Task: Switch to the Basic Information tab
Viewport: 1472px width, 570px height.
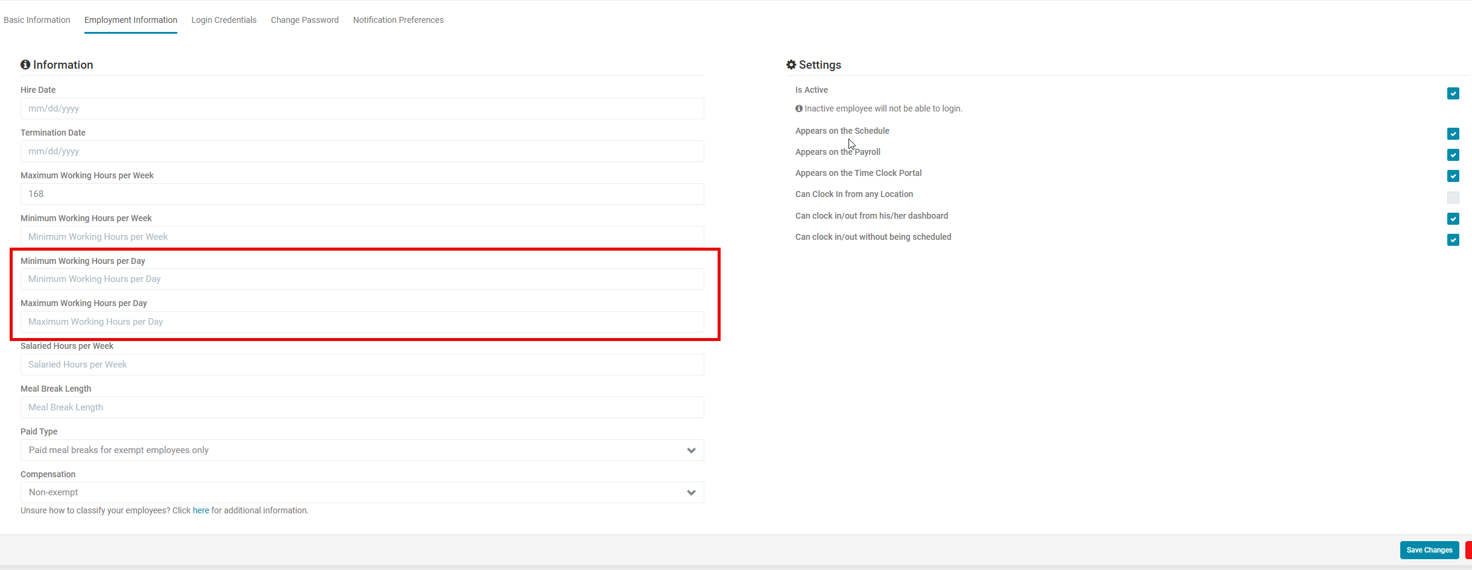Action: pyautogui.click(x=37, y=20)
